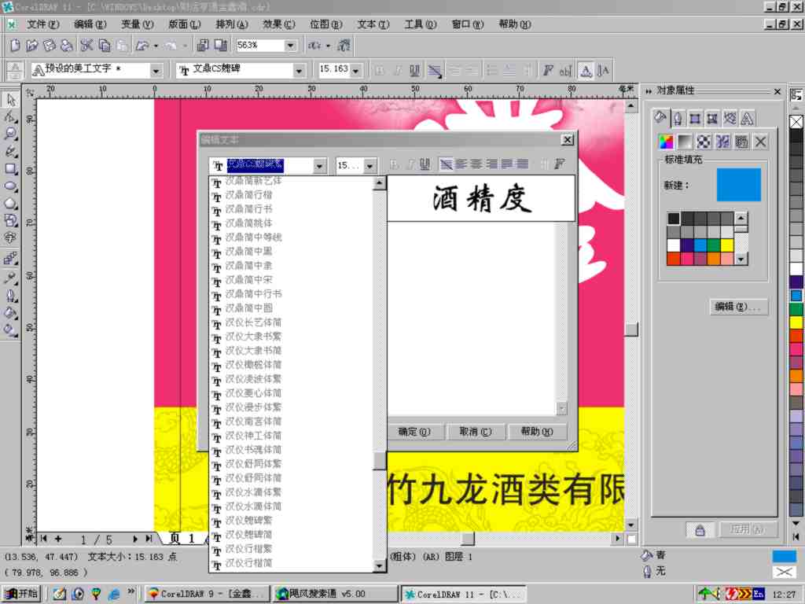This screenshot has height=604, width=805.
Task: Toggle the lock button in Object Properties
Action: 700,530
